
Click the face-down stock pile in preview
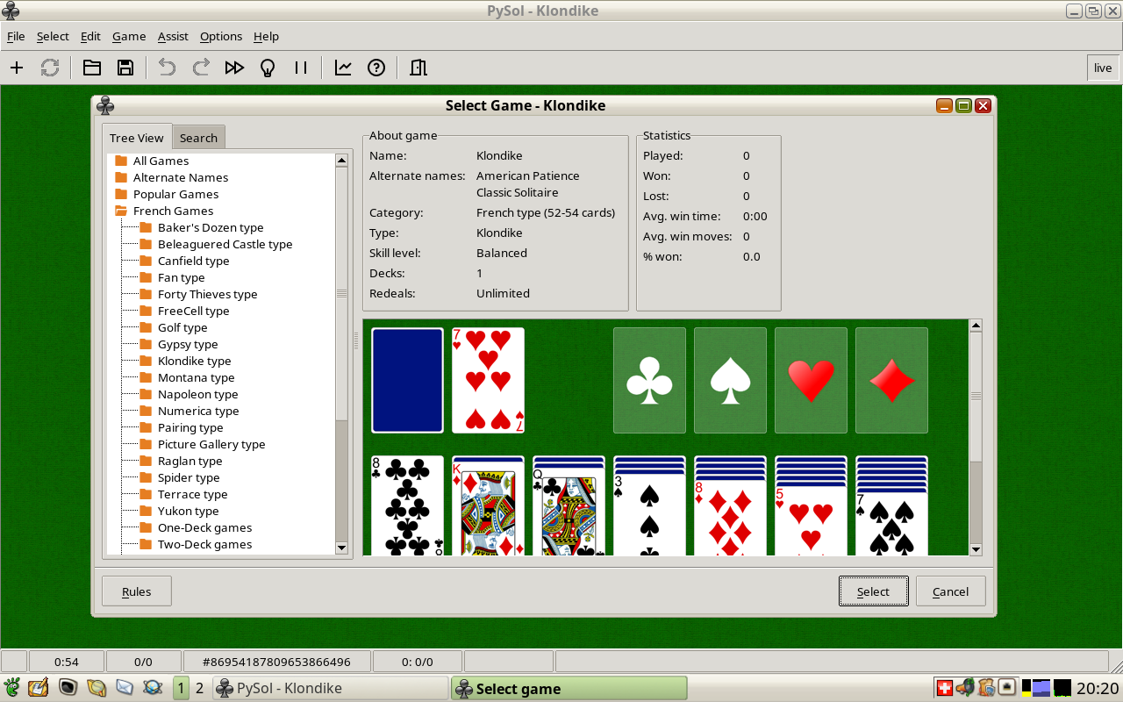point(407,380)
